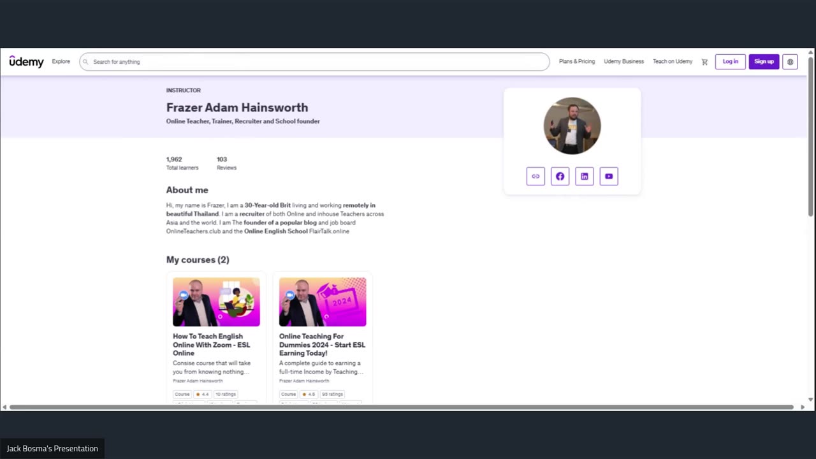Click the star rating 4.4 badge
This screenshot has width=816, height=459.
[201, 394]
